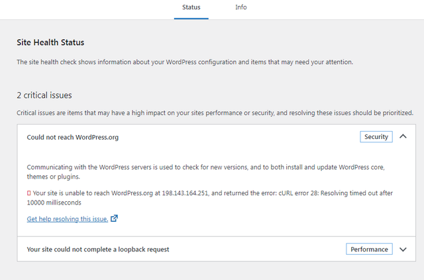Click the Security badge label
Viewport: 424px width, 280px height.
(x=376, y=137)
